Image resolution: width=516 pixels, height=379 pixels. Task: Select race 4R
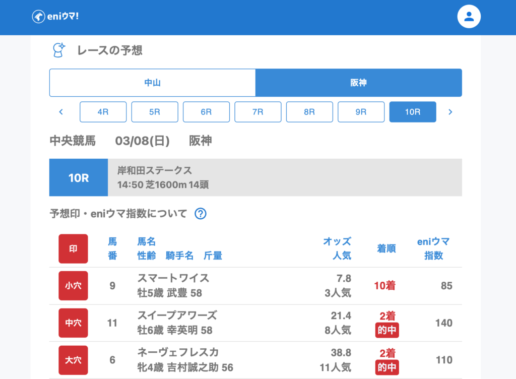click(103, 112)
